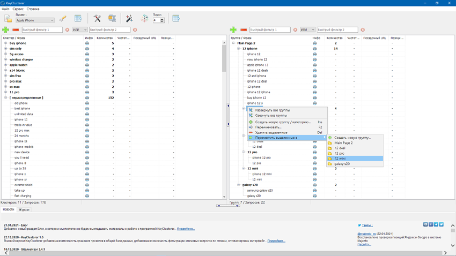Collapse the 12 iphone group
Image resolution: width=456 pixels, height=256 pixels.
[x=238, y=49]
